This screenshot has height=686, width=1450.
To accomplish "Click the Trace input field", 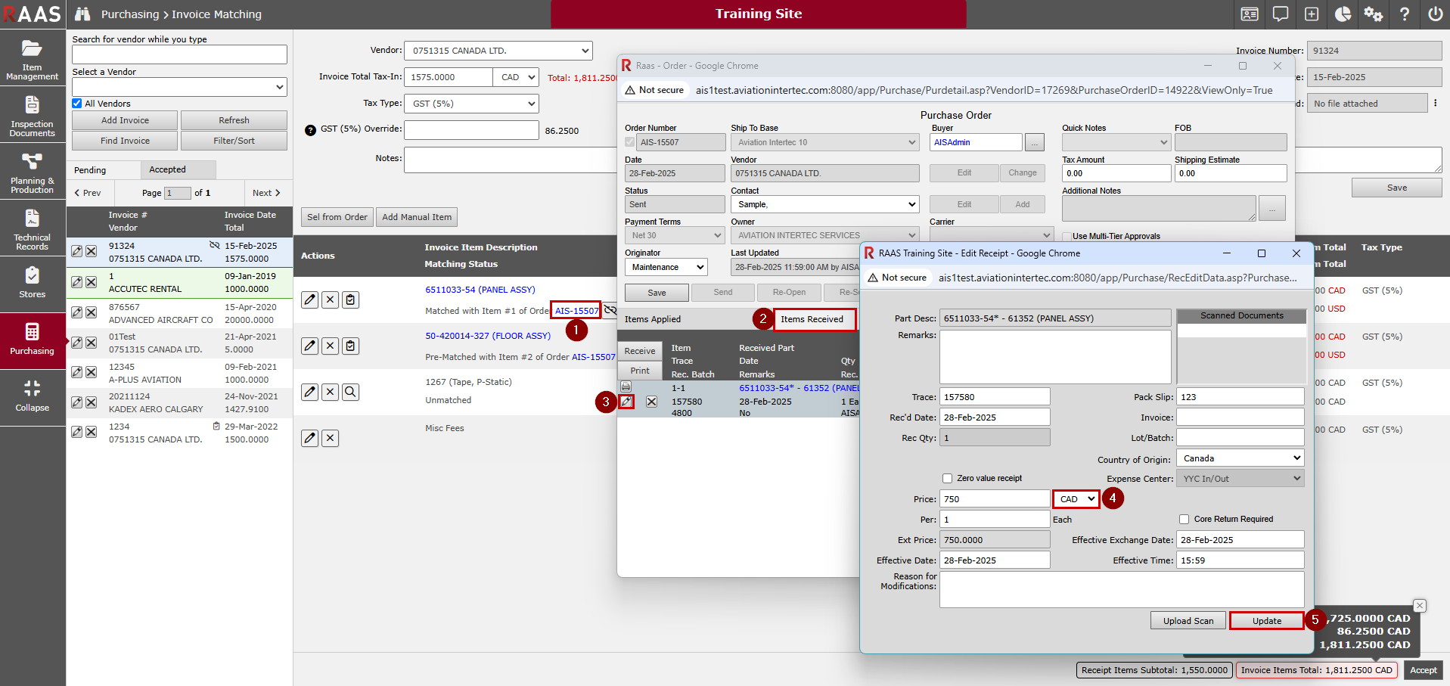I will click(994, 397).
